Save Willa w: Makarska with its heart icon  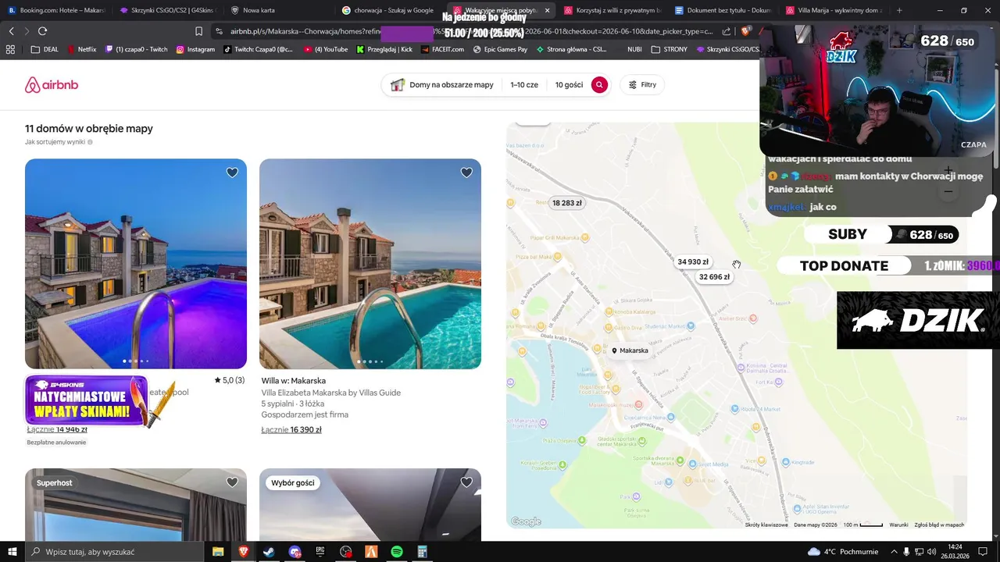tap(466, 173)
